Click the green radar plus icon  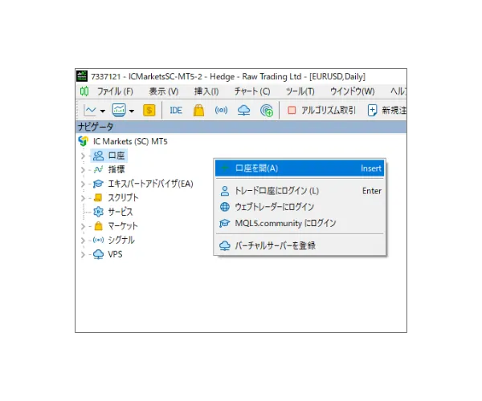[x=267, y=110]
